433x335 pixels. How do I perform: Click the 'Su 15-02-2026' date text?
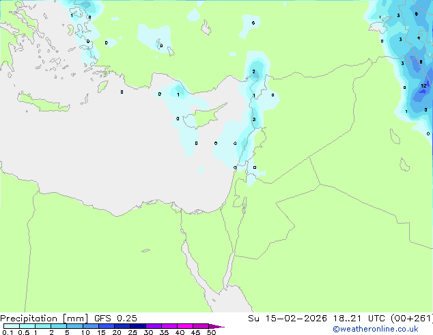pos(288,319)
